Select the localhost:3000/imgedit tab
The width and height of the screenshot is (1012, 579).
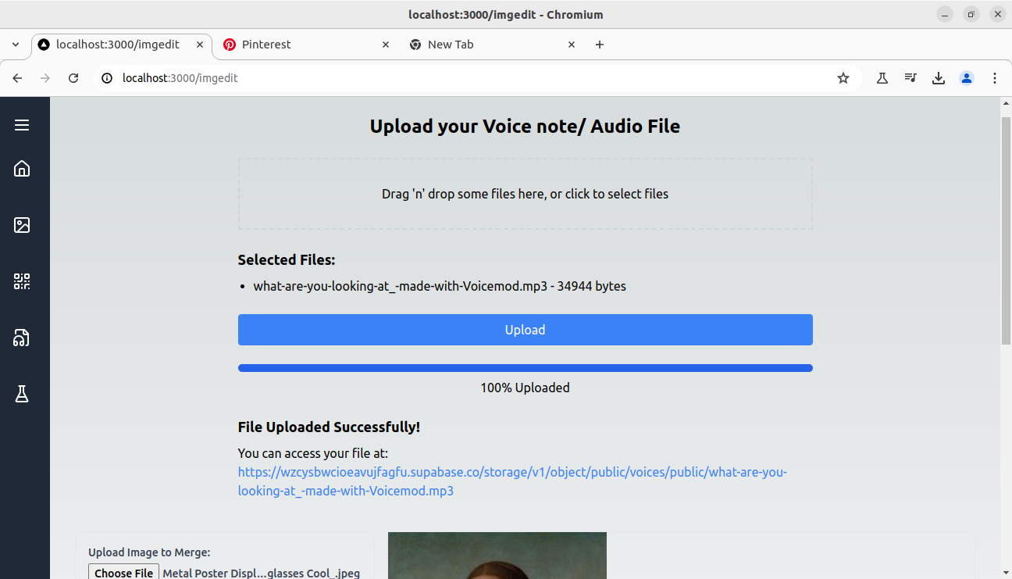click(x=121, y=45)
